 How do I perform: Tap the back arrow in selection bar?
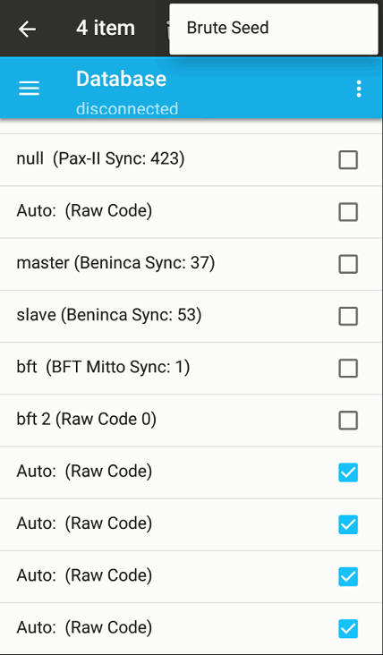(28, 29)
